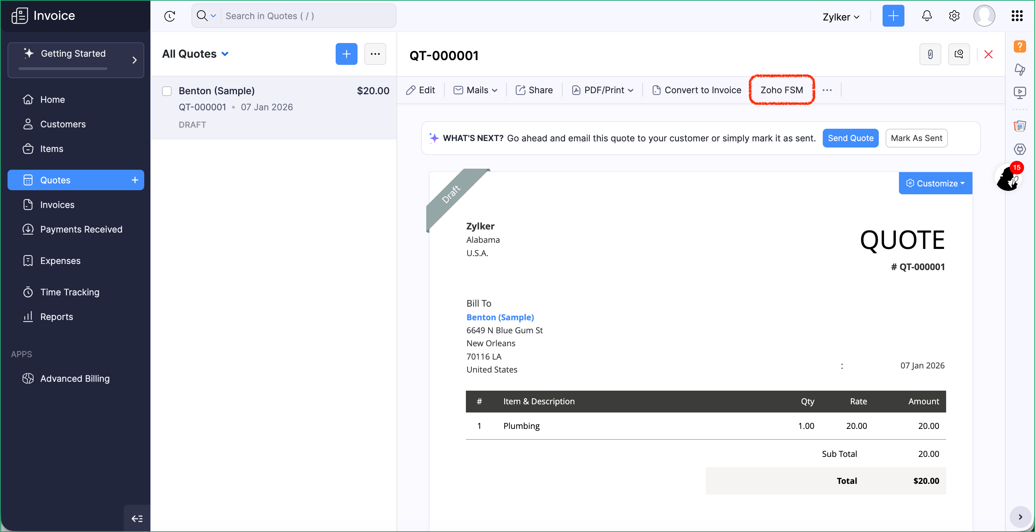Click the recent activity clock icon
Screen dimensions: 1035x532
(170, 16)
